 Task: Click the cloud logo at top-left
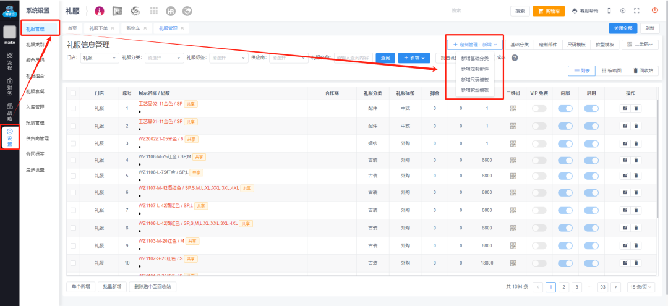pos(9,12)
